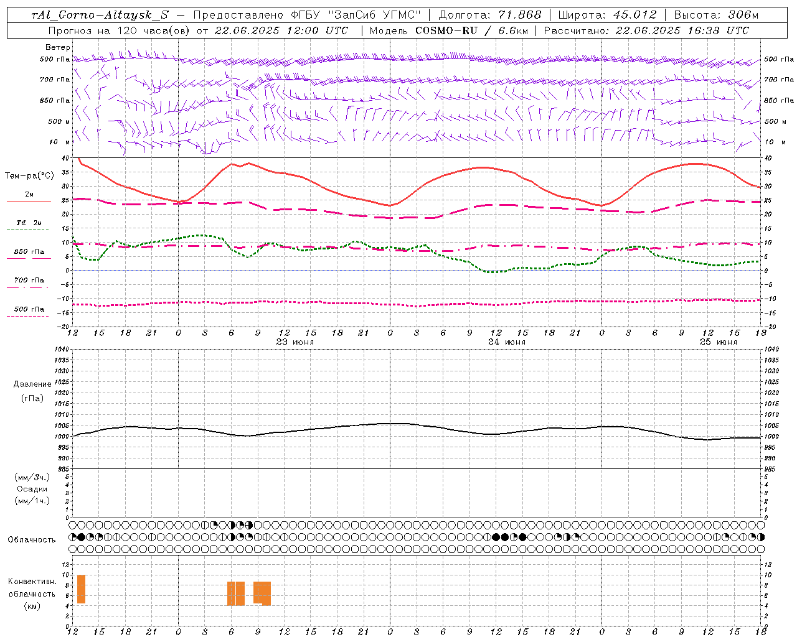This screenshot has width=797, height=637.
Task: Click the Давление pressure panel label
Action: [32, 384]
